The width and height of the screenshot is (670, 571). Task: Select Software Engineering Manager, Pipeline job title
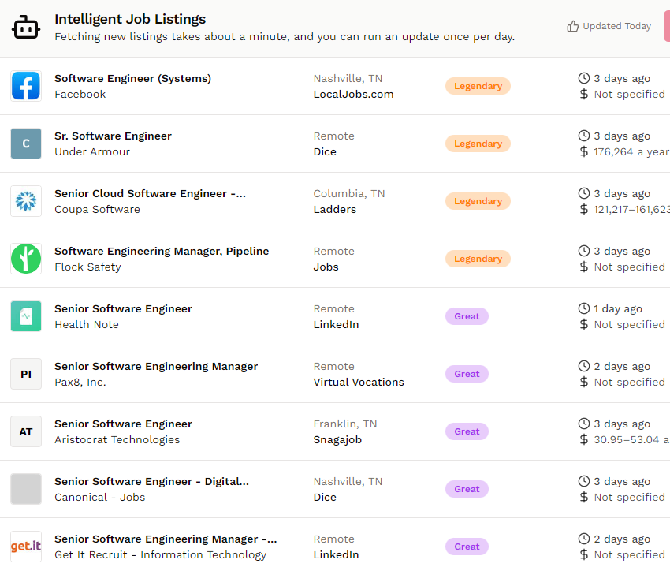(x=162, y=251)
